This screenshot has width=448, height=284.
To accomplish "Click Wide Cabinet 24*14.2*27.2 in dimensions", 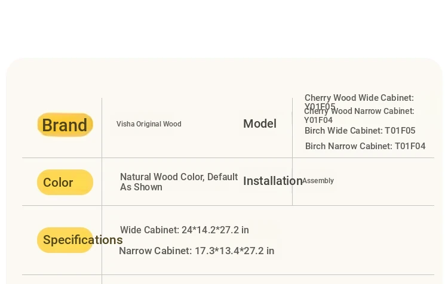I will click(x=185, y=230).
